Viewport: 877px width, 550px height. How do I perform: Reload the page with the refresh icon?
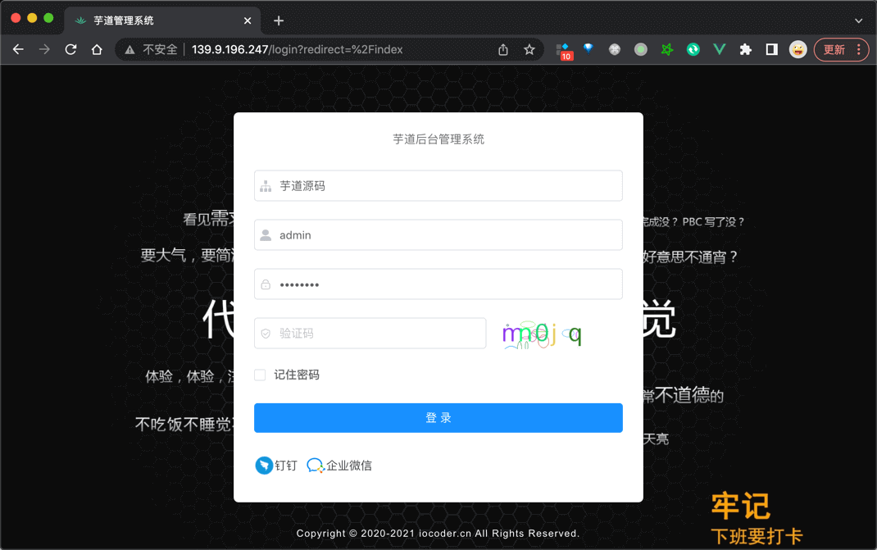coord(70,49)
